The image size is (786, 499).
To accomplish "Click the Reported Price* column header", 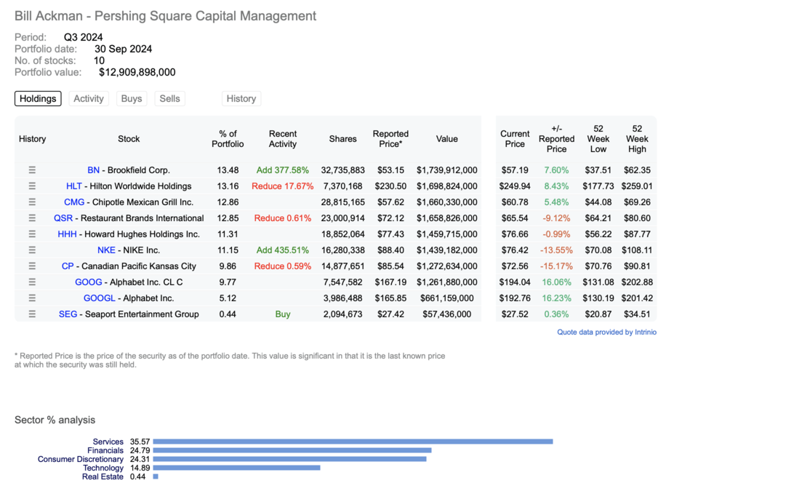I will [x=390, y=139].
